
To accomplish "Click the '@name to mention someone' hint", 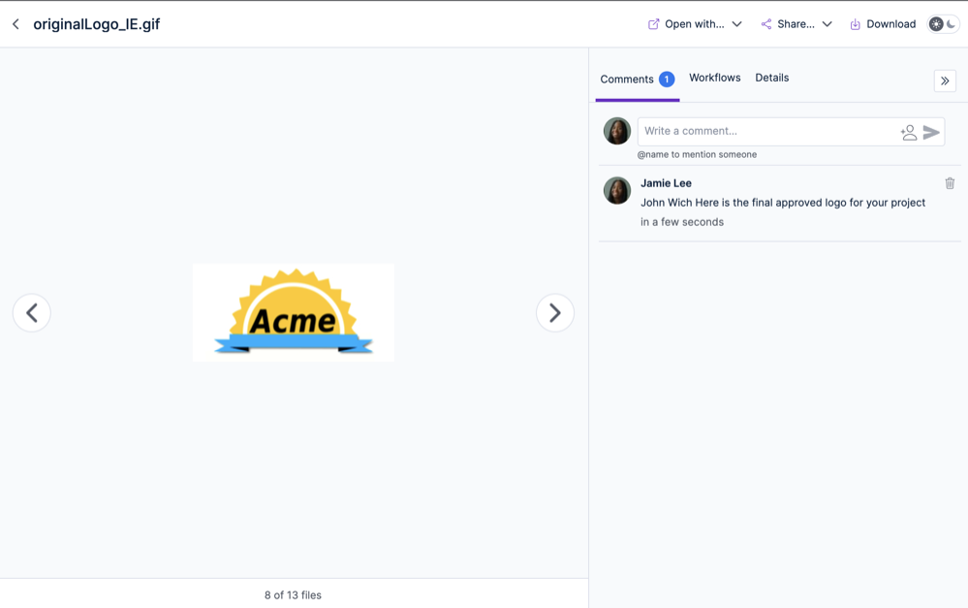I will 697,154.
